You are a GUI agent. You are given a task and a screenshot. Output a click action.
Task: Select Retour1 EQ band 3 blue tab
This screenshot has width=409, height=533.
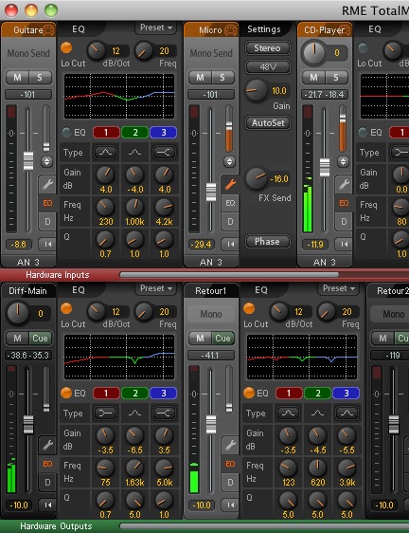[x=346, y=393]
